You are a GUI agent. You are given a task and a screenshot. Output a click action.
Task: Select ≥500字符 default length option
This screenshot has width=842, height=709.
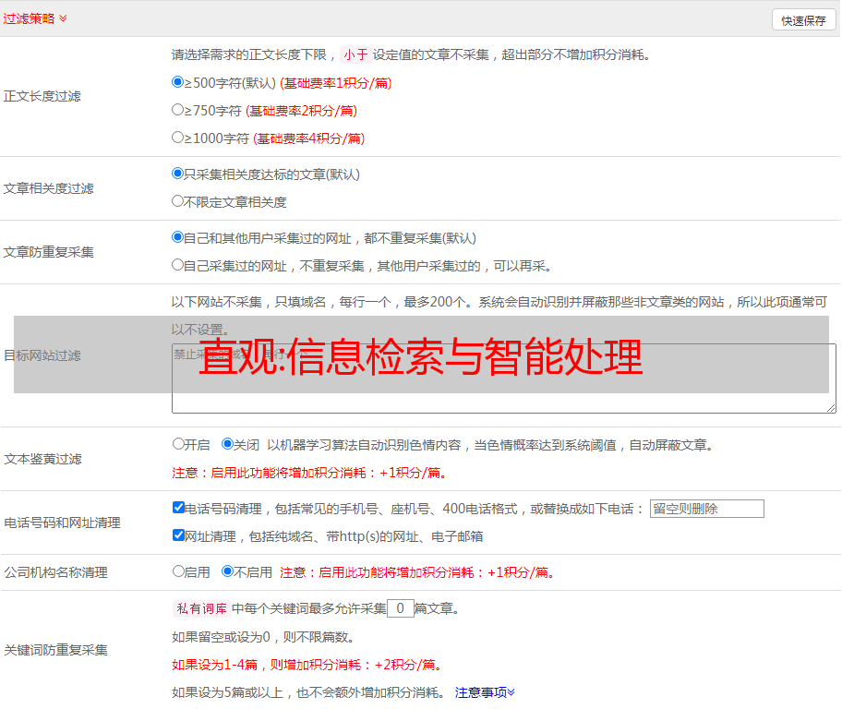[178, 82]
